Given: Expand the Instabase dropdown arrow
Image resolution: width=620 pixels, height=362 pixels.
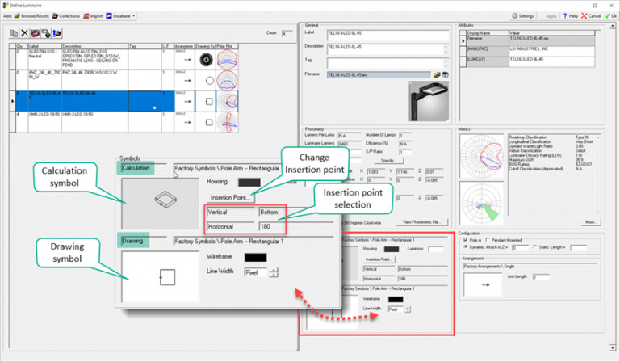Looking at the screenshot, I should tap(134, 15).
